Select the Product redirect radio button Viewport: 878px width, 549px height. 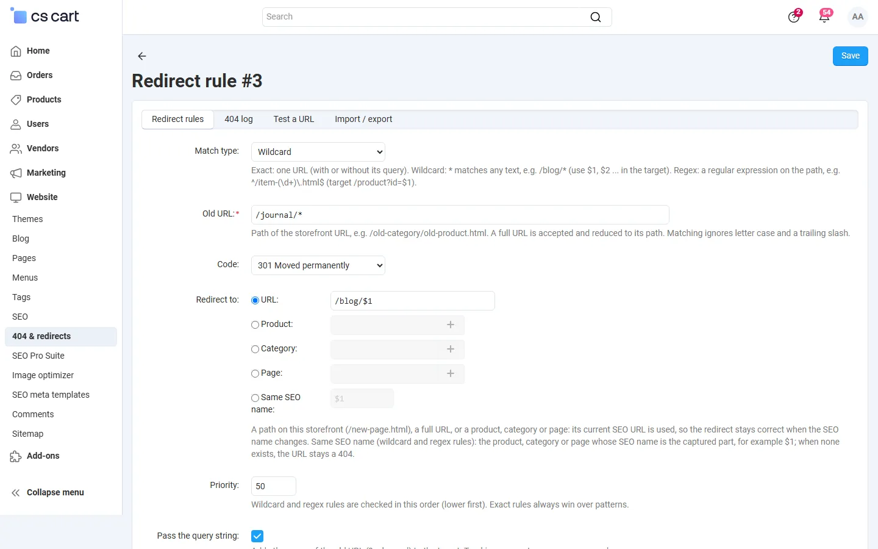[x=255, y=325]
